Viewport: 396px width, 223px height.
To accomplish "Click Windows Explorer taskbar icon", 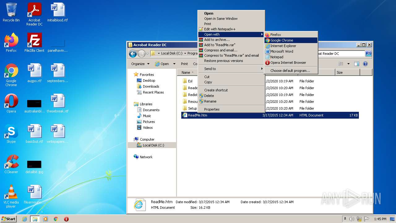I will 35,219.
